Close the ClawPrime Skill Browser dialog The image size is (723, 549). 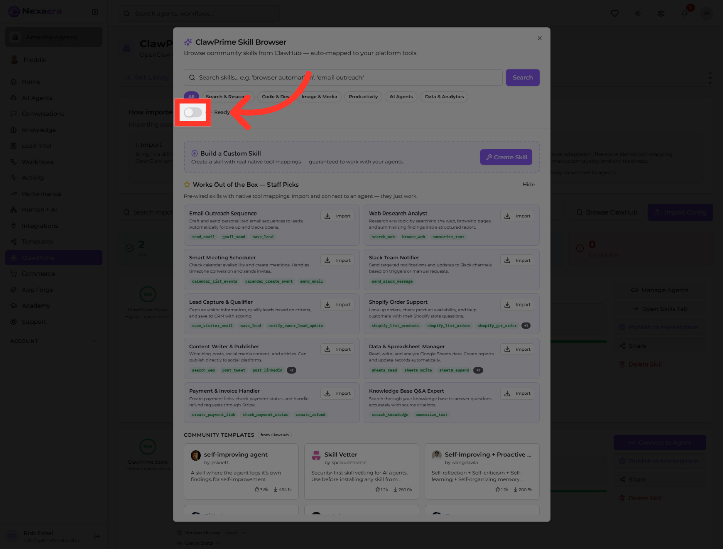tap(540, 38)
